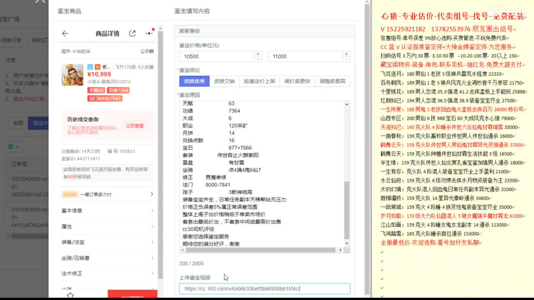The width and height of the screenshot is (534, 300).
Task: Click the 岁月如歌 red listing line
Action: point(453,216)
